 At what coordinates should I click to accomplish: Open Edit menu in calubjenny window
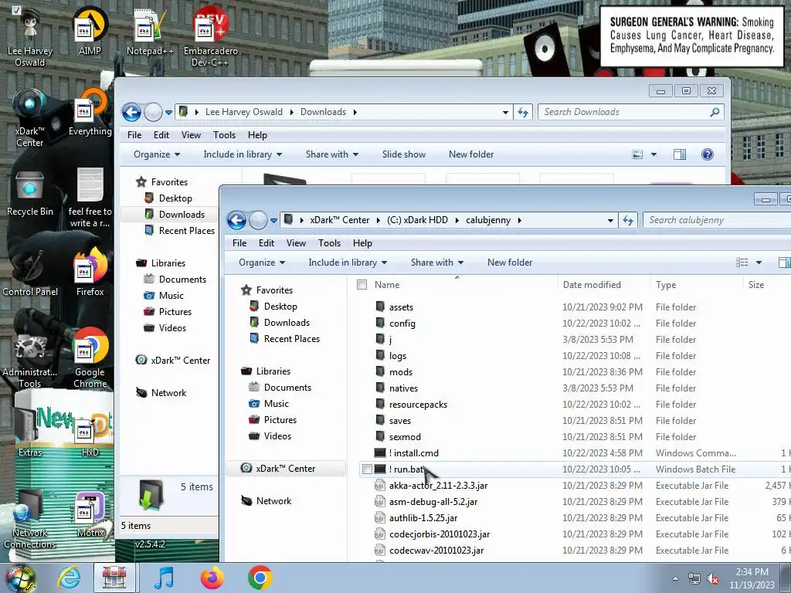click(266, 243)
